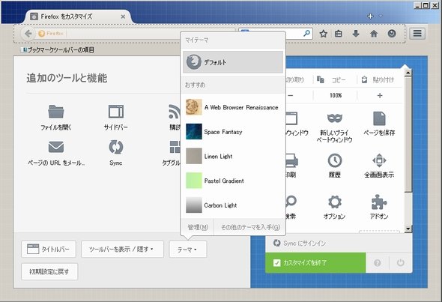
Task: Choose the Carbon Light theme
Action: [x=233, y=205]
